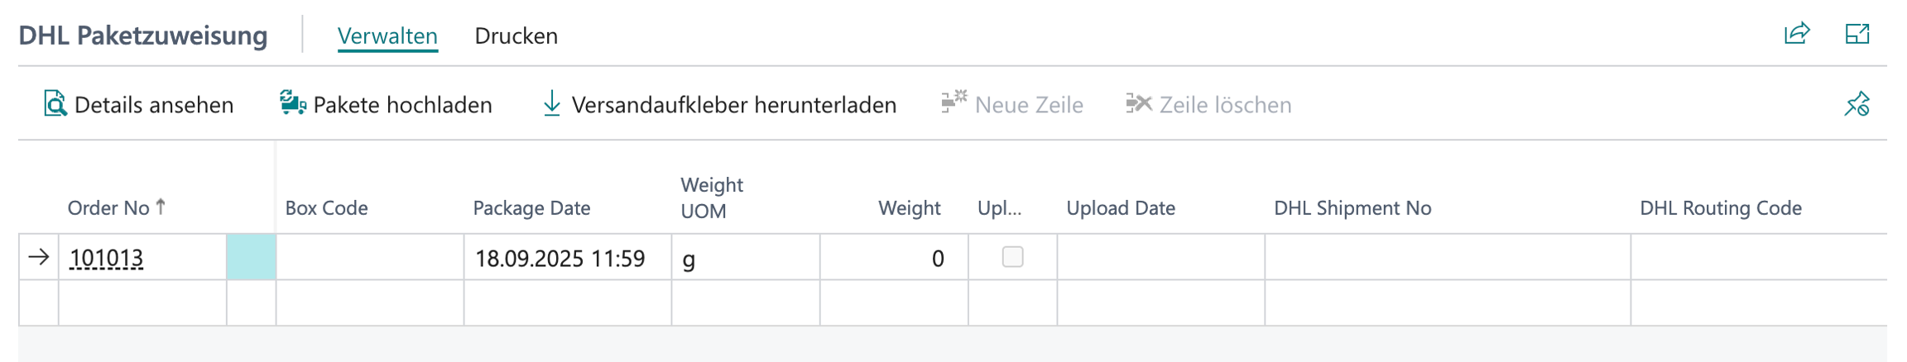Click the Box Code cell for 101013
Viewport: 1907px width, 362px height.
pos(369,258)
